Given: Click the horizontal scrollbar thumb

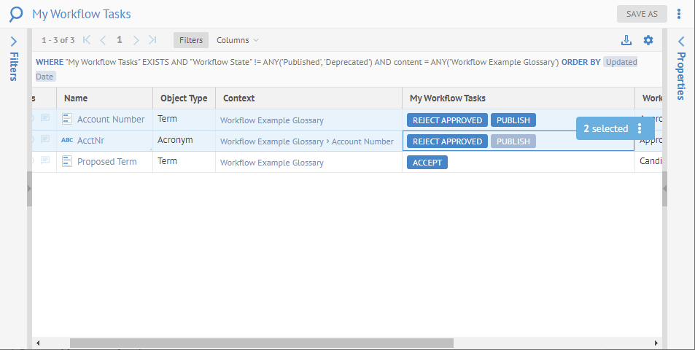Looking at the screenshot, I should click(x=261, y=343).
